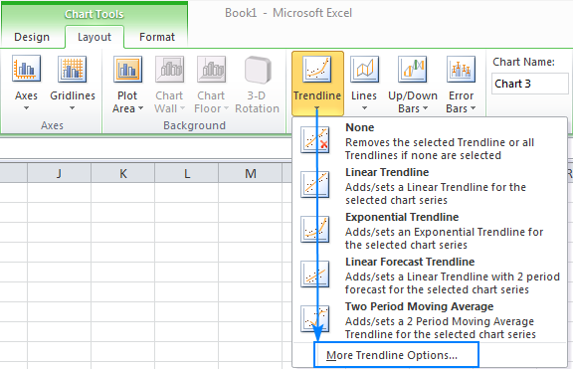Select Linear Forecast Trendline entry
This screenshot has height=369, width=573.
click(x=430, y=275)
